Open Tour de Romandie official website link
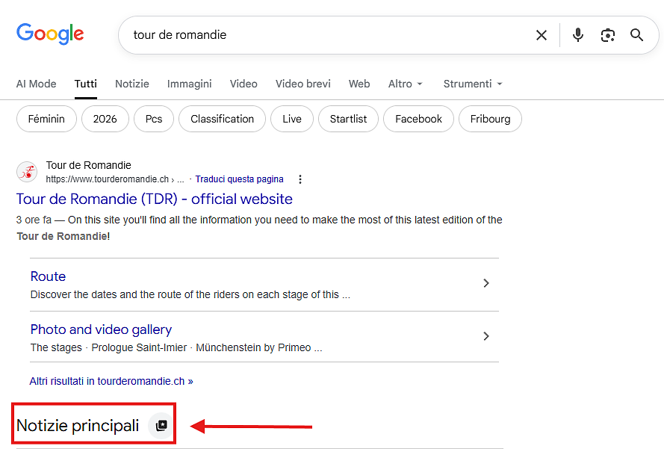Image resolution: width=664 pixels, height=449 pixels. (154, 199)
